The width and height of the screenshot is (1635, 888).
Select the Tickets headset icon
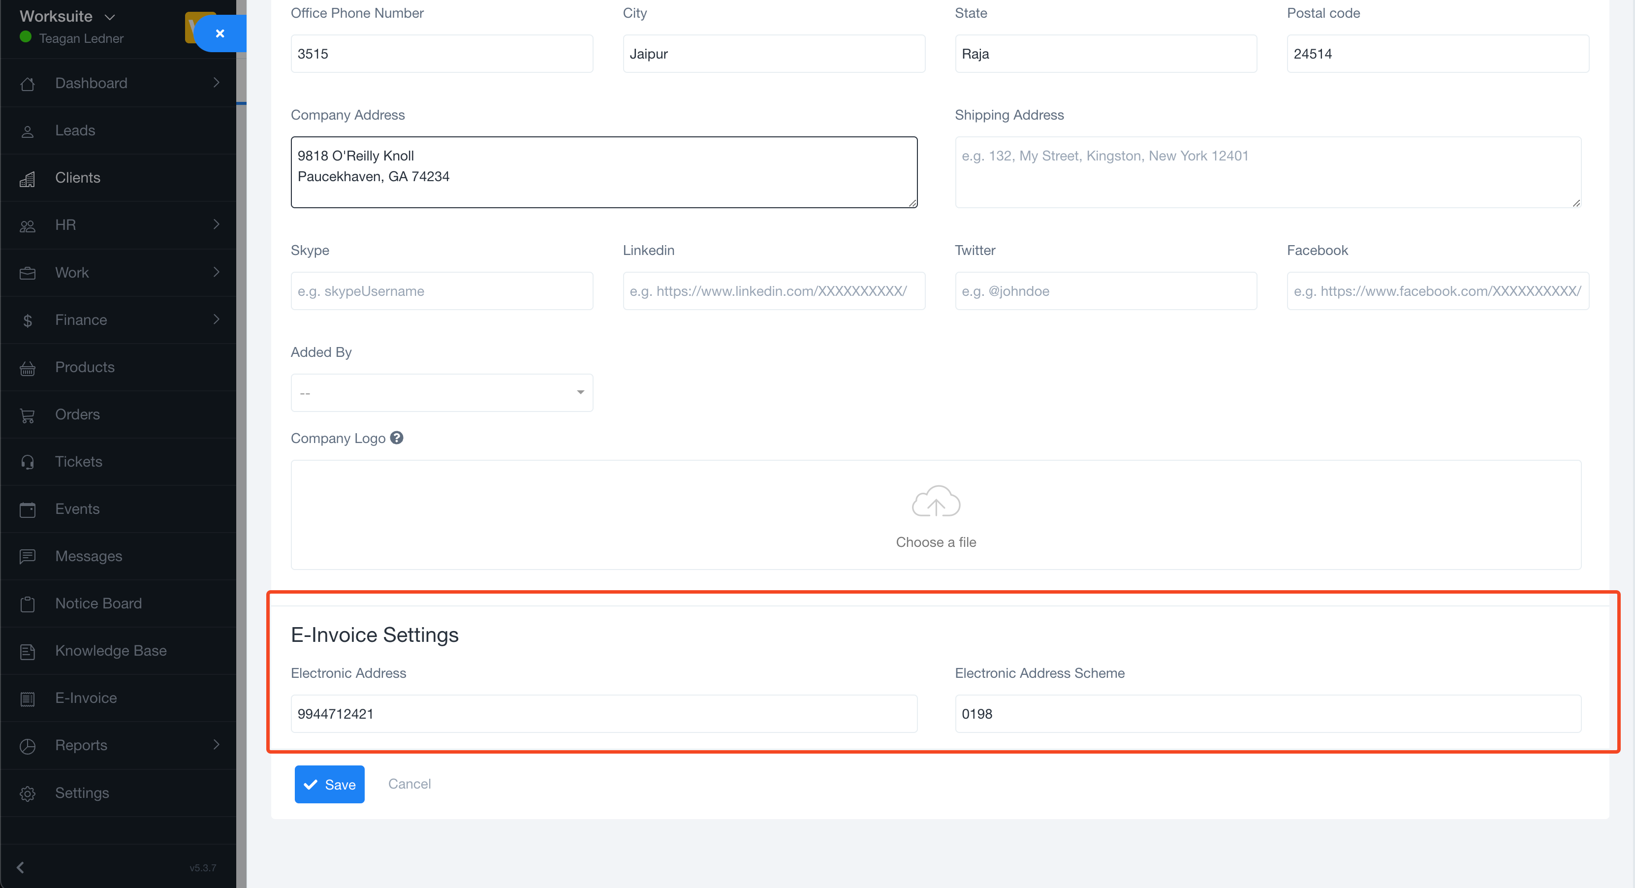(28, 461)
